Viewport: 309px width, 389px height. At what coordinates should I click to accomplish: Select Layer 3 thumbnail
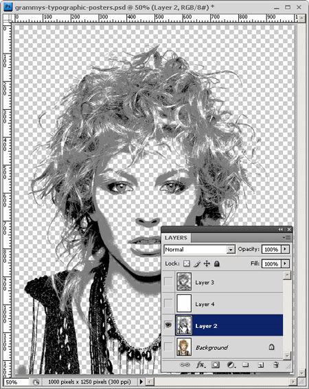184,281
